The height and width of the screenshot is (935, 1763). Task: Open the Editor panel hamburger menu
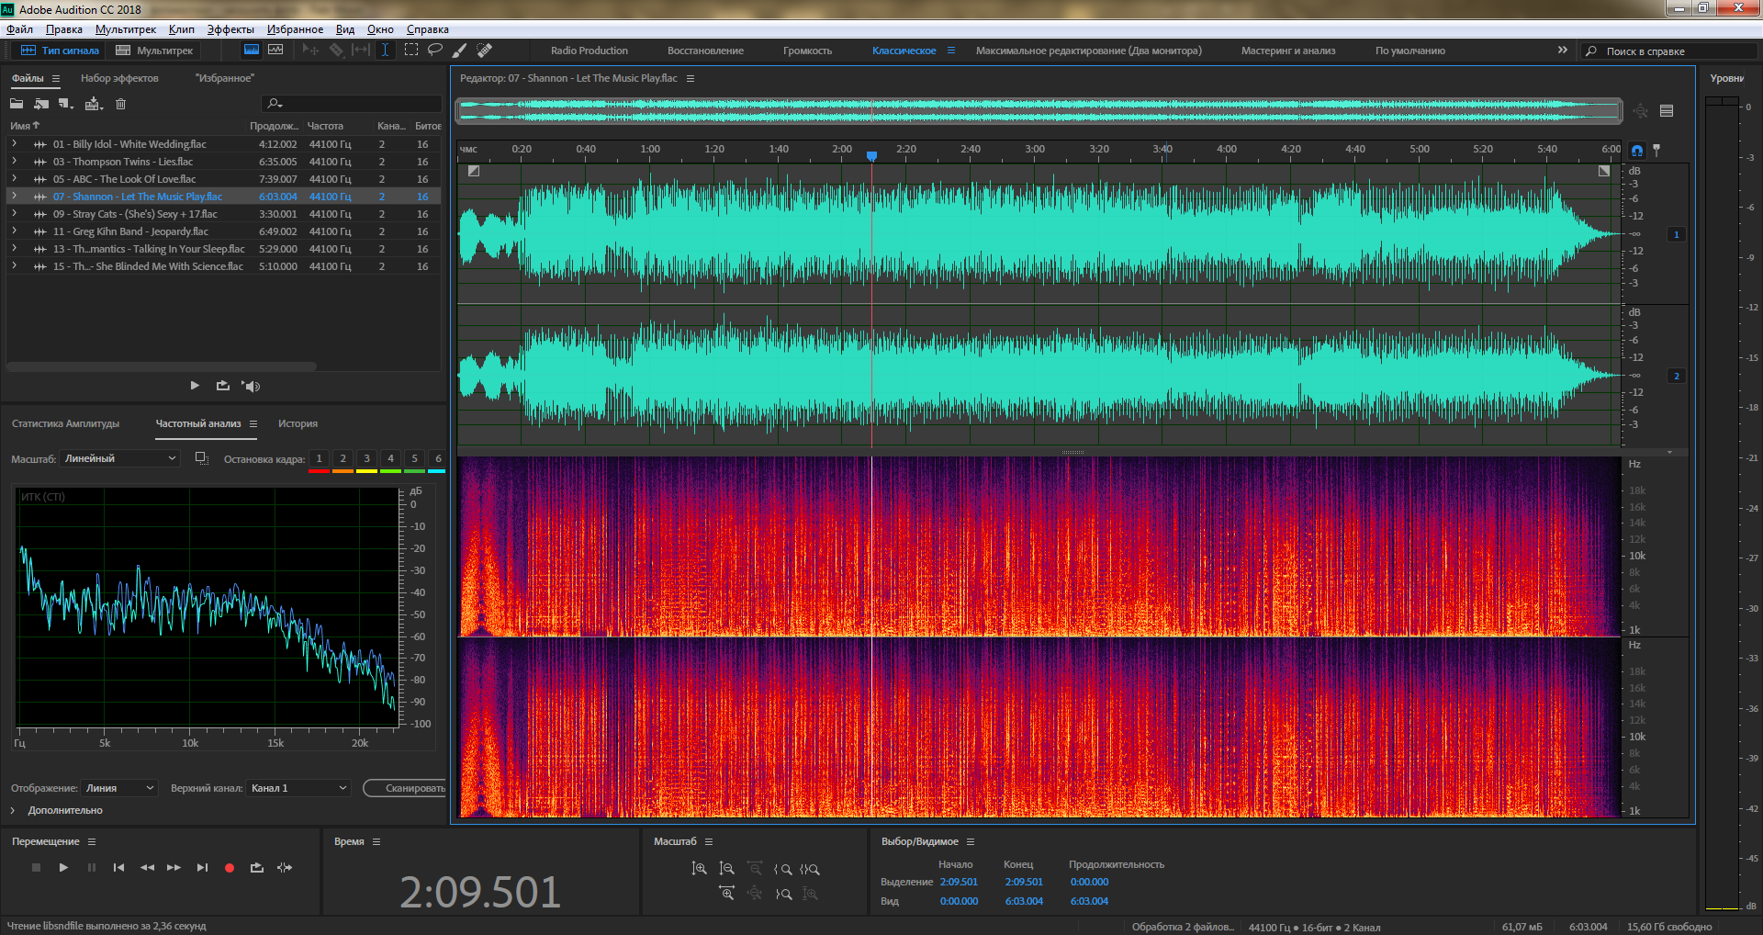[x=691, y=78]
